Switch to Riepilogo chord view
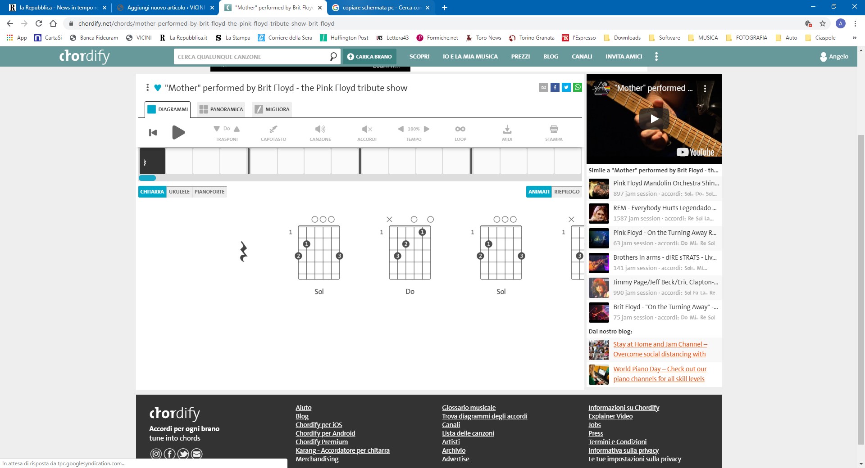The image size is (865, 468). (567, 192)
